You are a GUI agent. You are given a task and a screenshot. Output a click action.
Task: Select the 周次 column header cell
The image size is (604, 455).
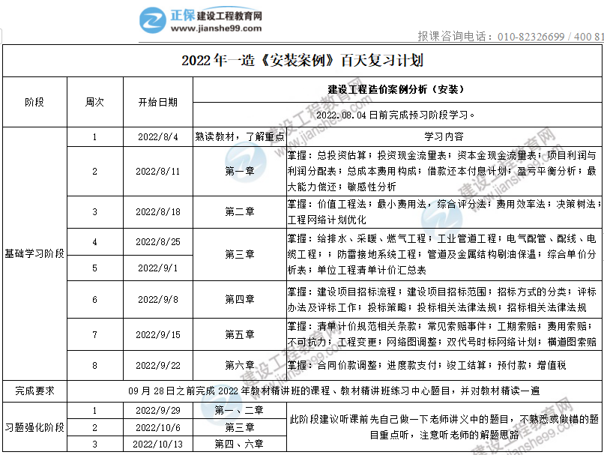click(x=94, y=102)
